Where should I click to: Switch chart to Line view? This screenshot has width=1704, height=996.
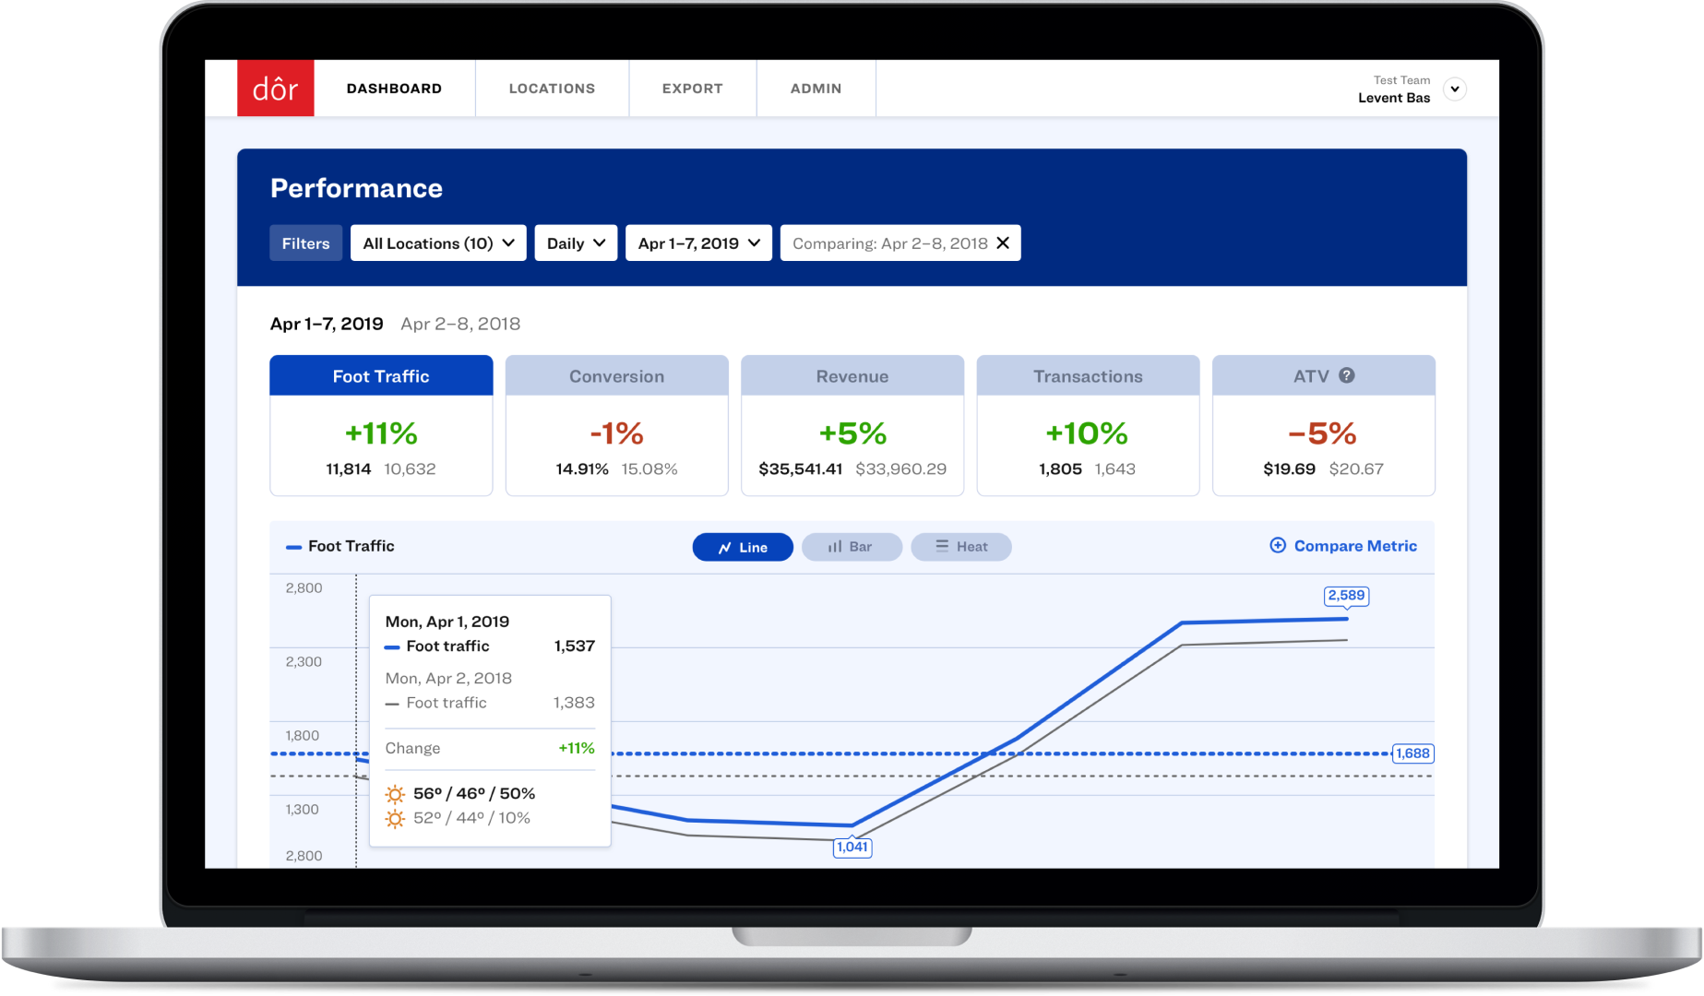pyautogui.click(x=743, y=547)
